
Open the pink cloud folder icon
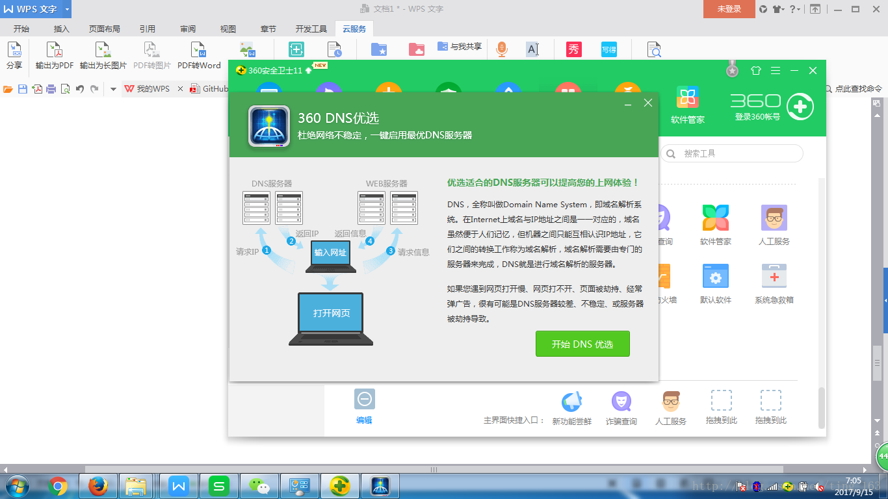417,49
